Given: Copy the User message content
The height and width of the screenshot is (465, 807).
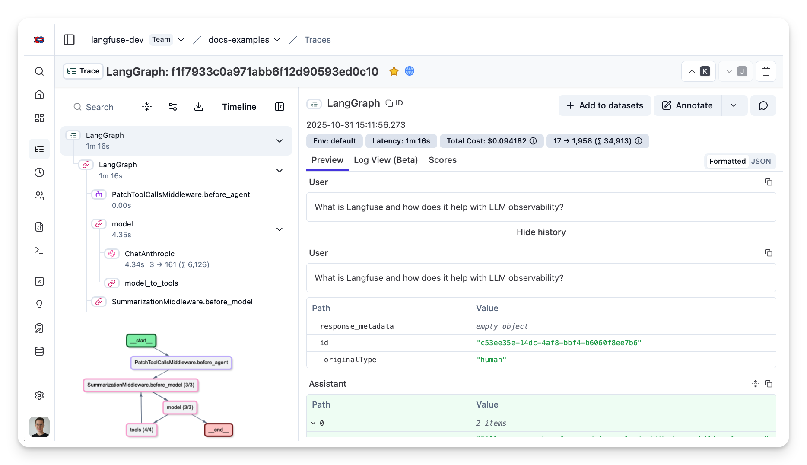Looking at the screenshot, I should click(x=769, y=182).
